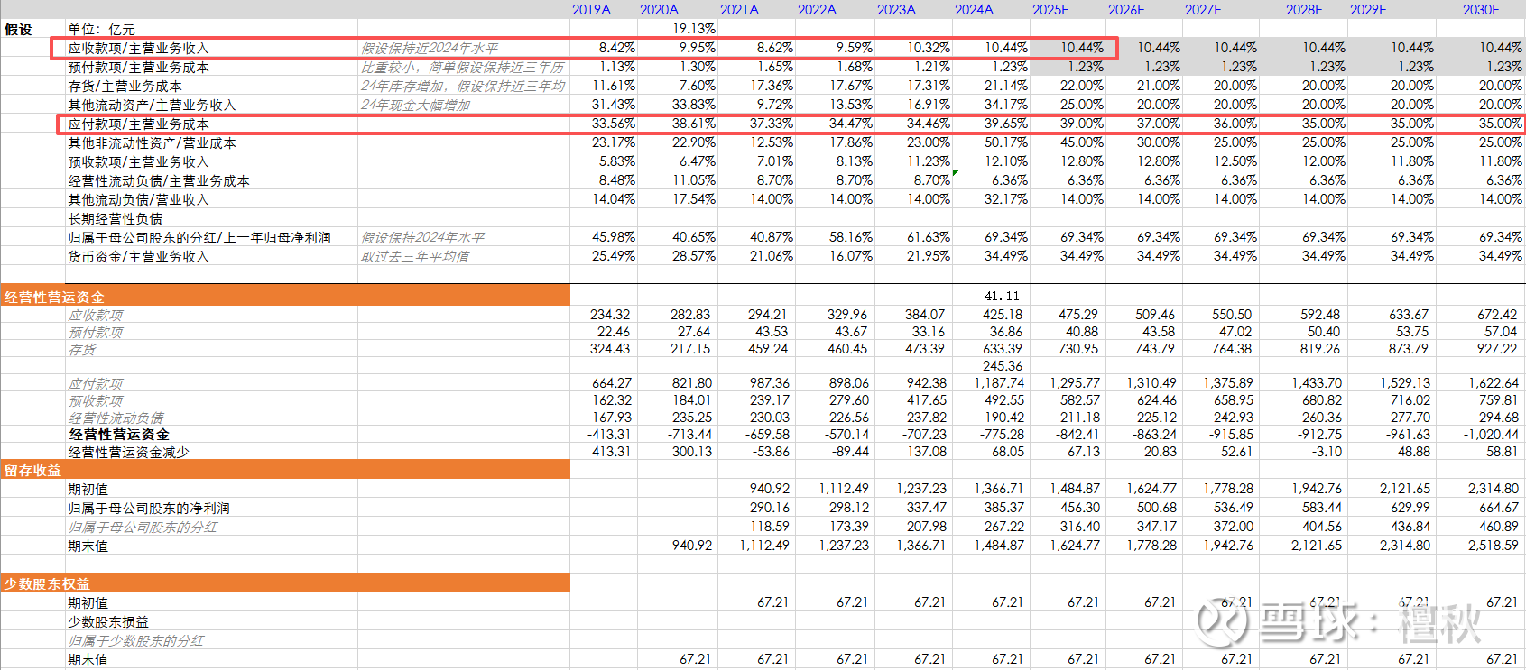
Task: Select the 19.13% cell under 2020A
Action: click(x=694, y=29)
